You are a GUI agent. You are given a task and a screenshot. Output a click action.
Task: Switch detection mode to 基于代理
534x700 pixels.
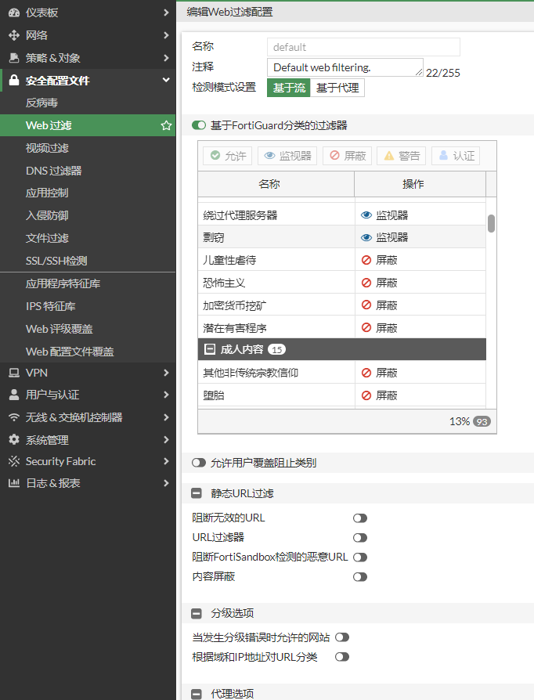337,88
